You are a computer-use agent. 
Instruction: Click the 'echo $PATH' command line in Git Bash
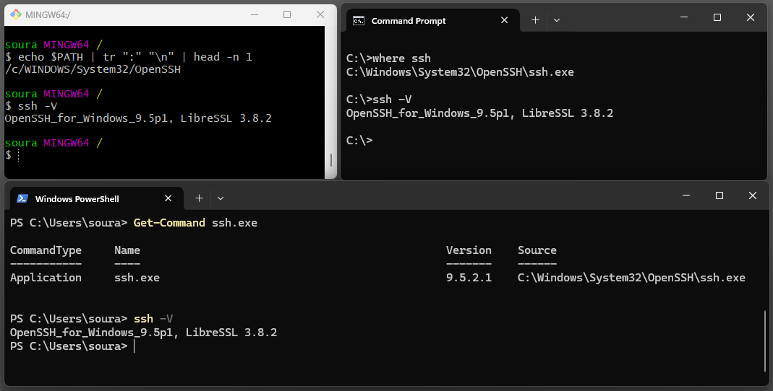(x=129, y=57)
